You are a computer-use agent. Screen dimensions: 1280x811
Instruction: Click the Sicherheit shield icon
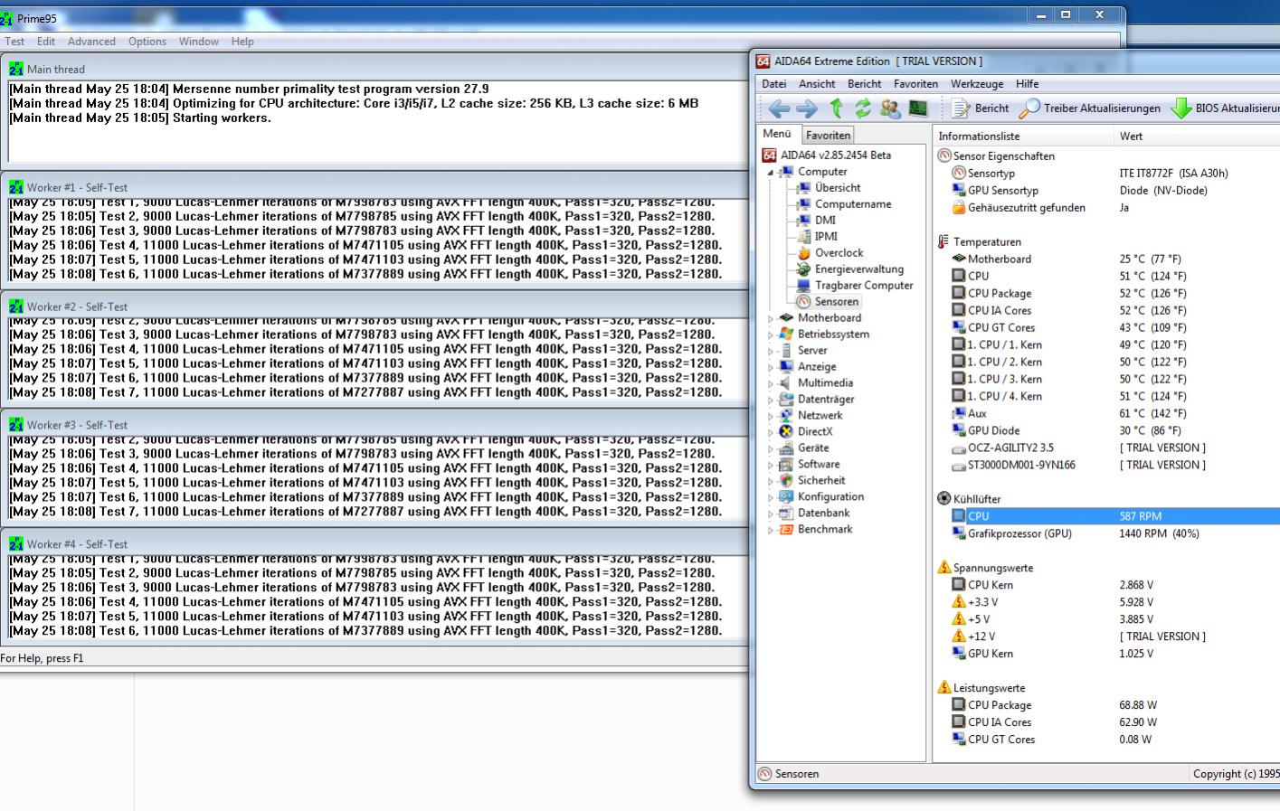(786, 481)
